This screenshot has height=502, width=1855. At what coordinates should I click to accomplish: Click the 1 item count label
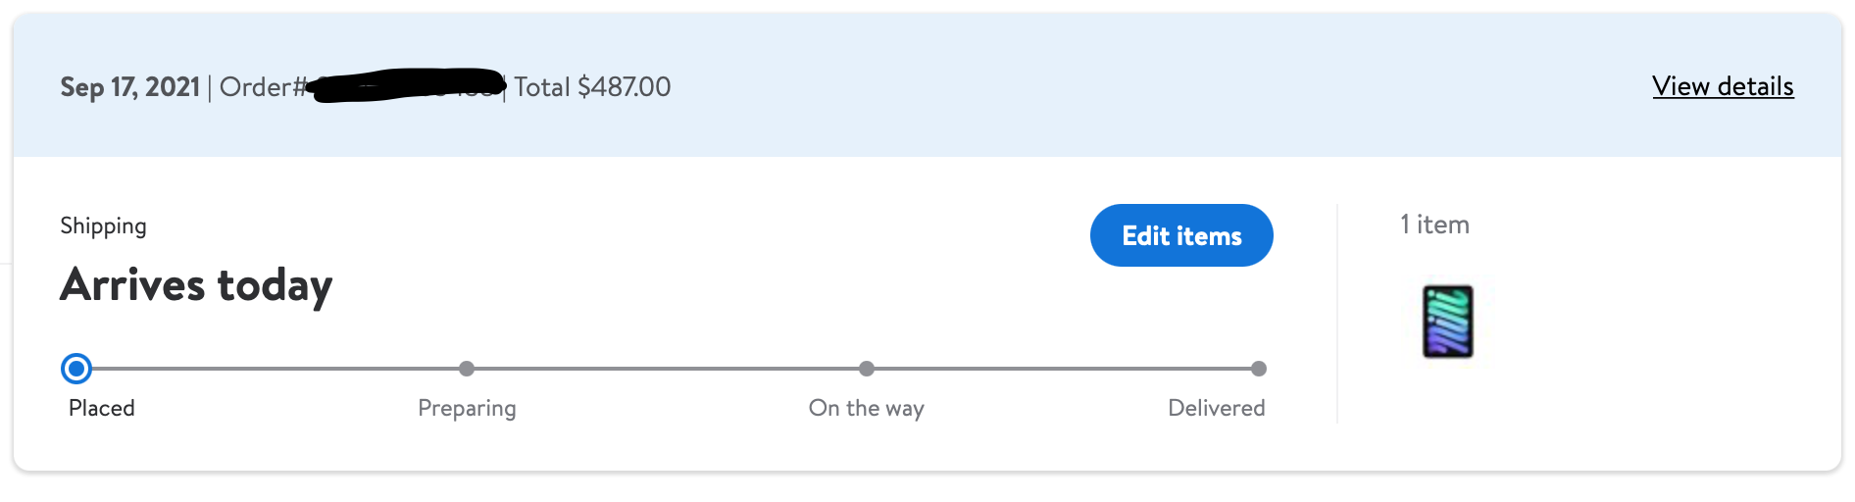1434,225
